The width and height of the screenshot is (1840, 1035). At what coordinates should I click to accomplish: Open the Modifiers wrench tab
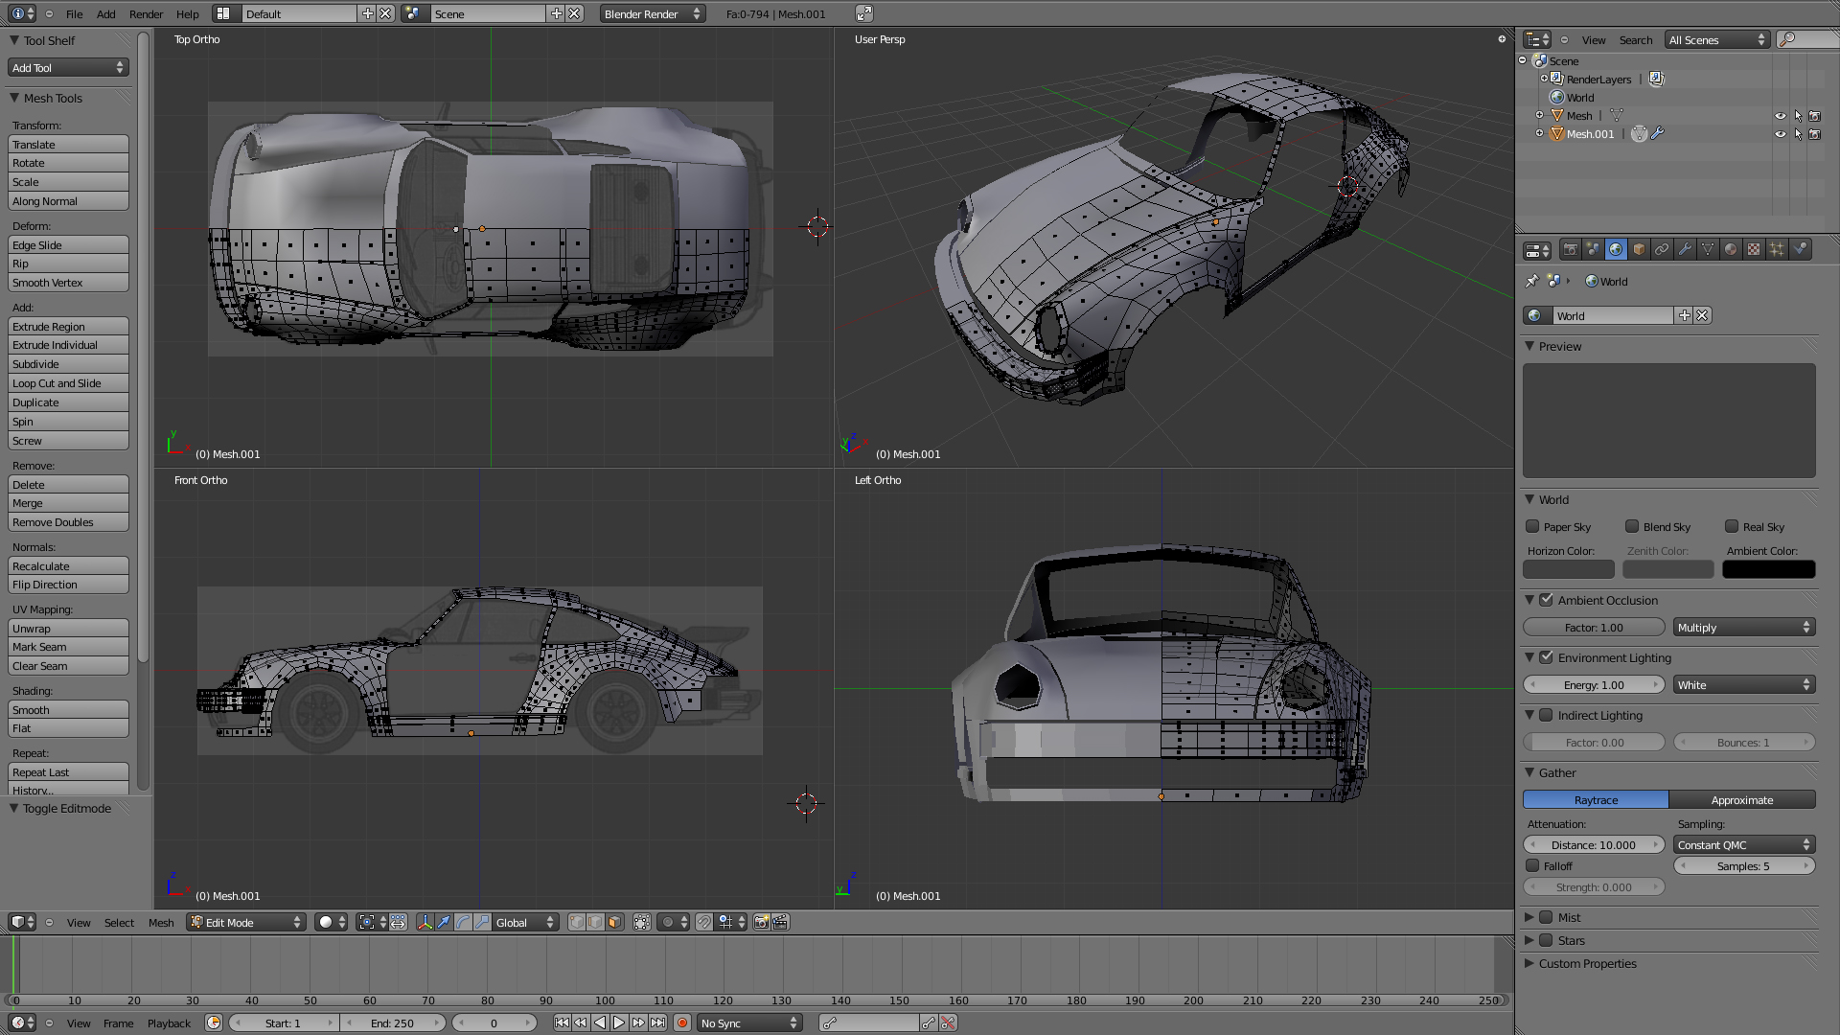coord(1685,250)
